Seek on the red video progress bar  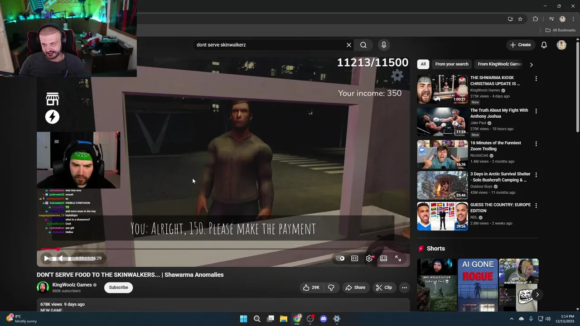pos(223,249)
